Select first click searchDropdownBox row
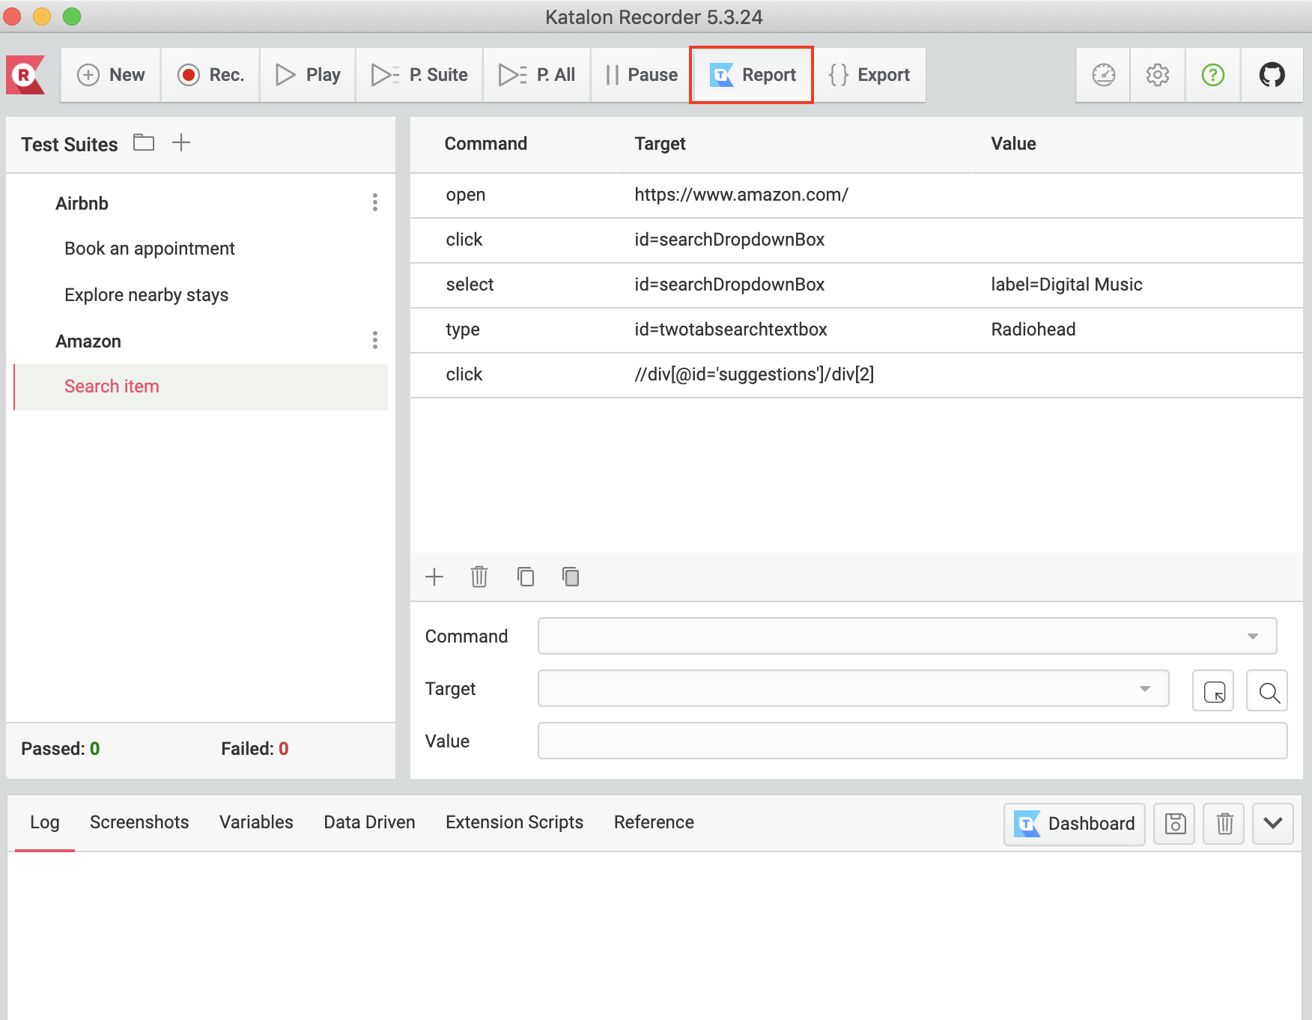Image resolution: width=1312 pixels, height=1020 pixels. click(x=857, y=240)
